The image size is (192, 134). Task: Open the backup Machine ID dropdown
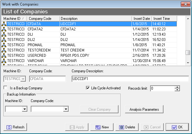coord(24,109)
